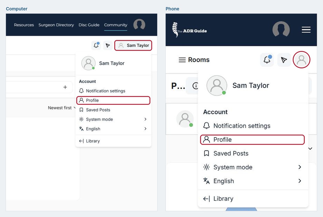Click the Account heading in Computer dropdown
The image size is (323, 217).
tap(87, 81)
